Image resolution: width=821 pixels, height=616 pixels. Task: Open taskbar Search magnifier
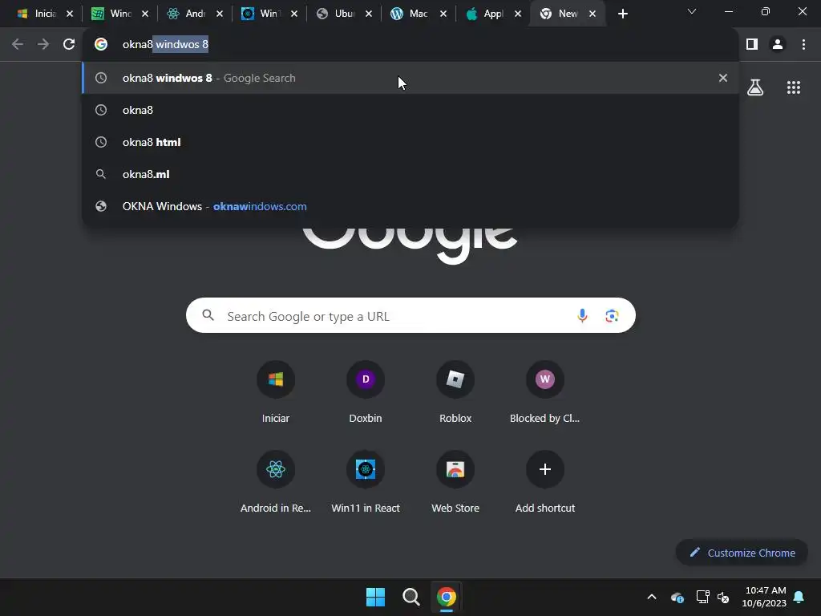click(x=411, y=597)
